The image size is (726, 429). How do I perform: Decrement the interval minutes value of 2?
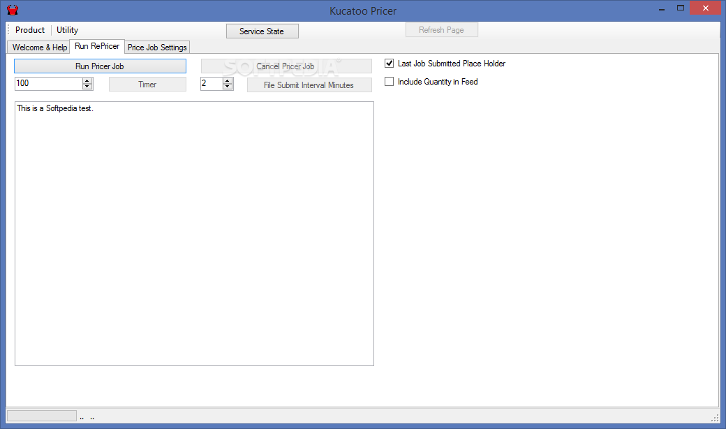tap(228, 87)
